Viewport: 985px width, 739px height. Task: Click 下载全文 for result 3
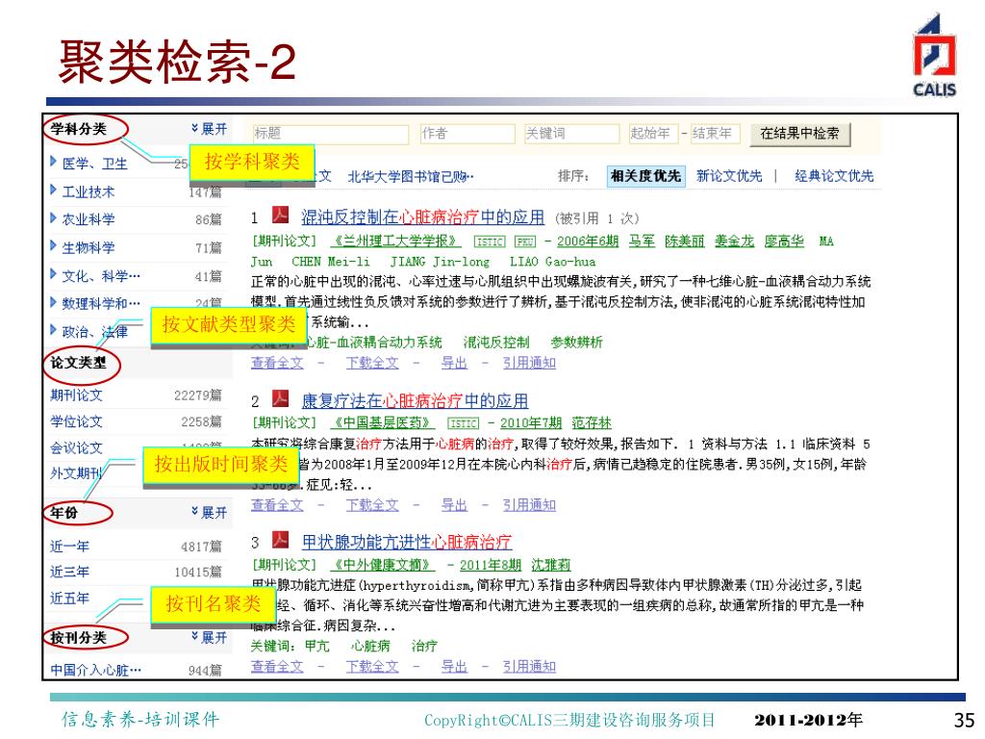tap(372, 666)
